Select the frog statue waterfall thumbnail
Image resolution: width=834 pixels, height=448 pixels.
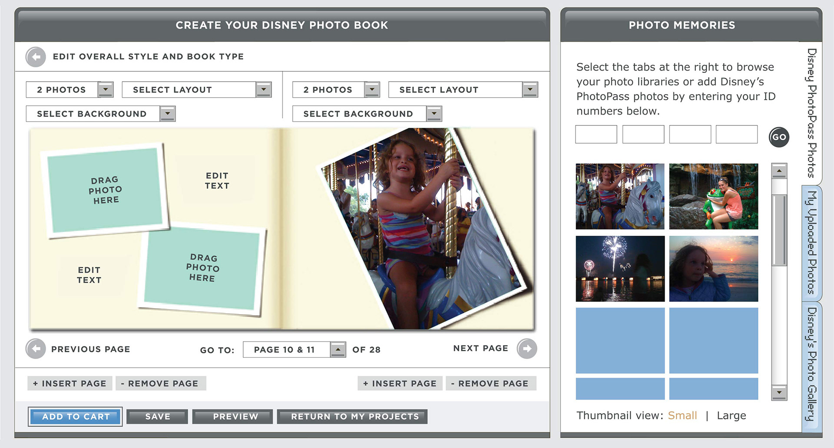(714, 196)
